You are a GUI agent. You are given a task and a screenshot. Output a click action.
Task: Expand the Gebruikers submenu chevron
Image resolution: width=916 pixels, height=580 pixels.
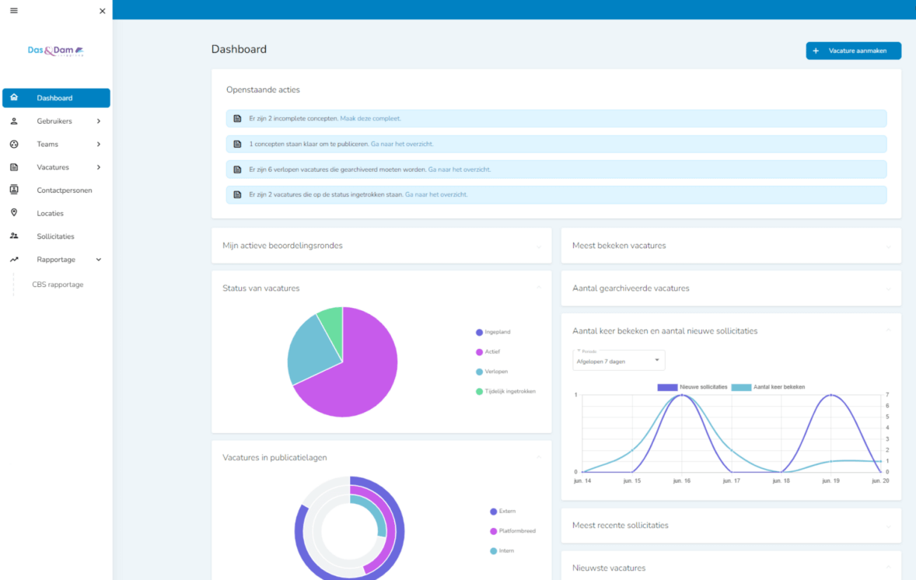coord(99,121)
